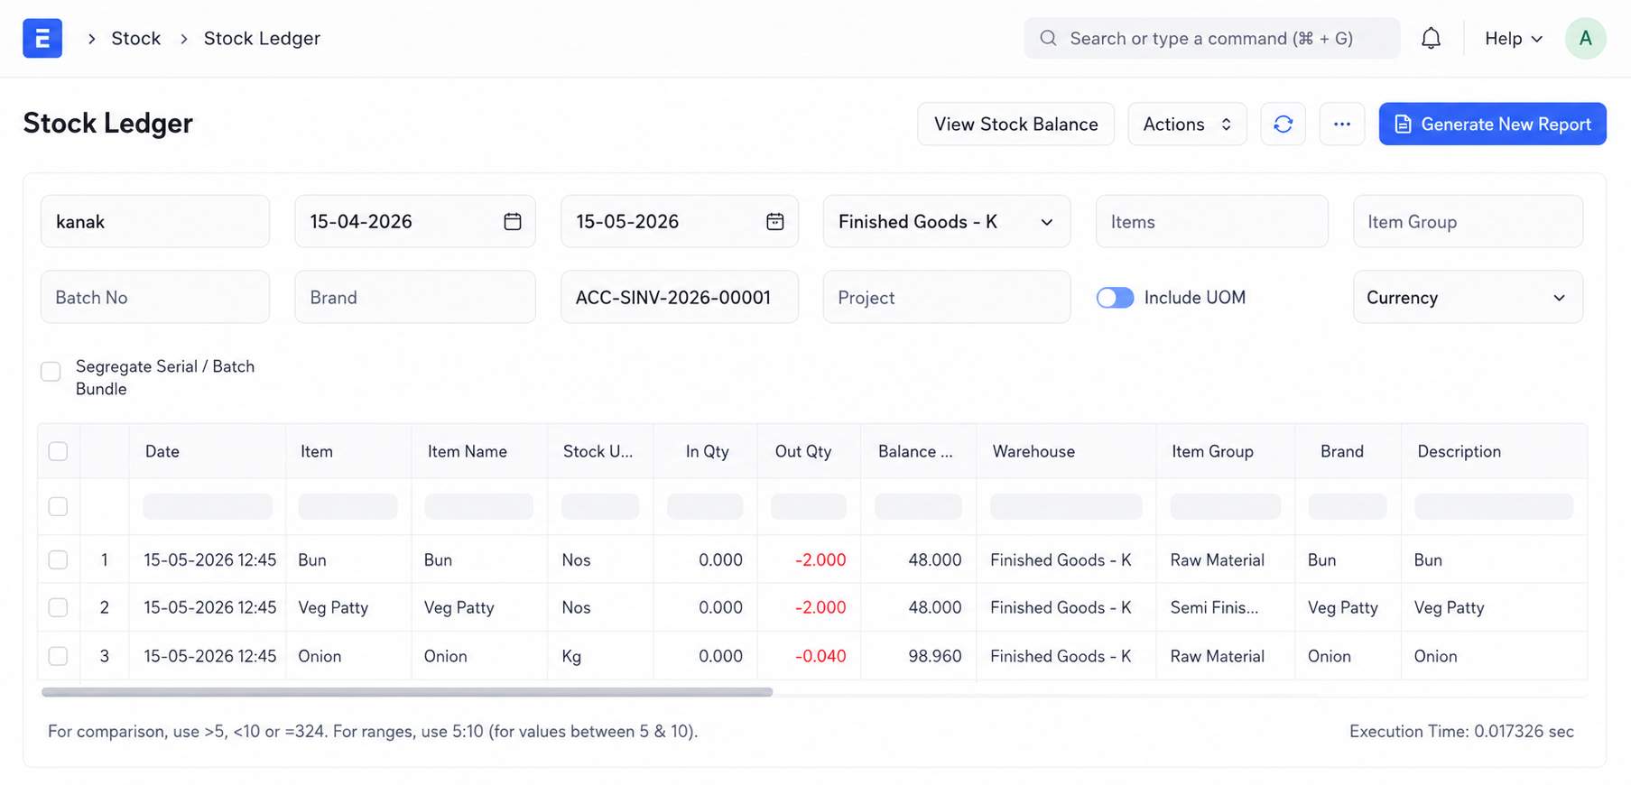Screen dimensions: 1631x785
Task: Open the Help menu
Action: tap(1513, 38)
